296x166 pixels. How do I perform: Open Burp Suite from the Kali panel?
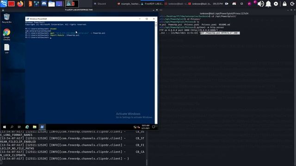coord(30,4)
